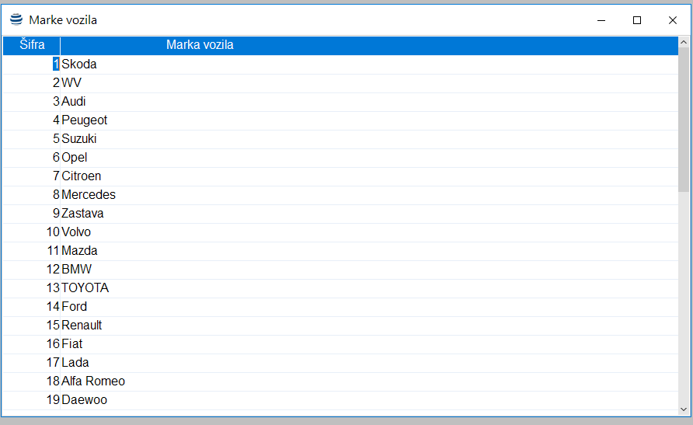The width and height of the screenshot is (693, 425).
Task: Select the Alfa Romeo entry
Action: pyautogui.click(x=93, y=381)
